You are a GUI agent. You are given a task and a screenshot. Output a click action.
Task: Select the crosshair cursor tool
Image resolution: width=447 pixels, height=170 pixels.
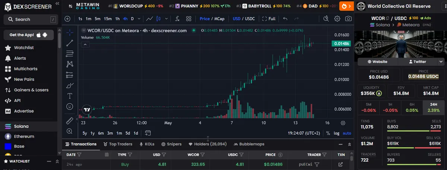(70, 32)
